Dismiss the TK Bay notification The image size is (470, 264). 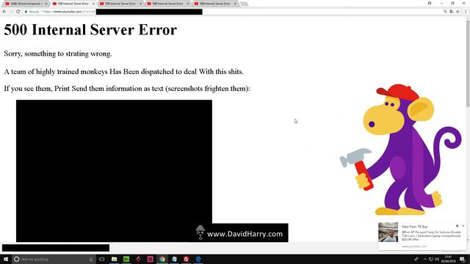click(463, 226)
